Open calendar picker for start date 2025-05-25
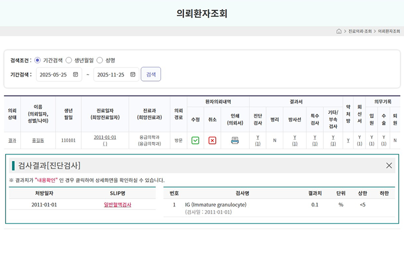Image resolution: width=404 pixels, height=262 pixels. pos(75,75)
